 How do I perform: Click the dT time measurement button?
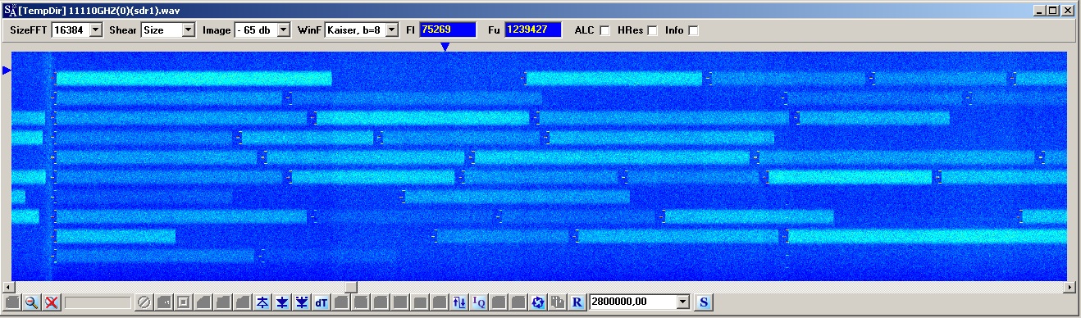[322, 302]
